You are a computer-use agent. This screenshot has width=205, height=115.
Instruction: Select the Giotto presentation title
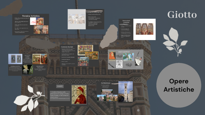pyautogui.click(x=182, y=15)
